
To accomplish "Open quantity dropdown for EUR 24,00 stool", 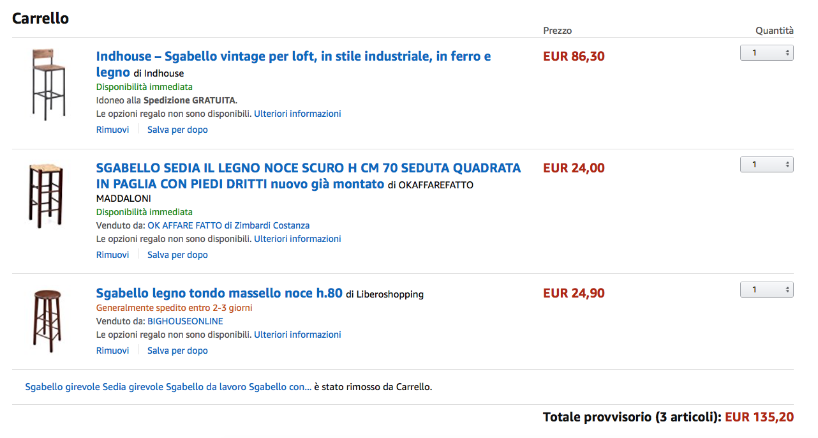I will pyautogui.click(x=766, y=165).
